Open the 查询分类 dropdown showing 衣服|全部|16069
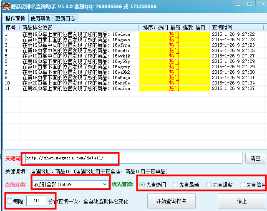Viewport: 267px width, 211px height. (71, 184)
